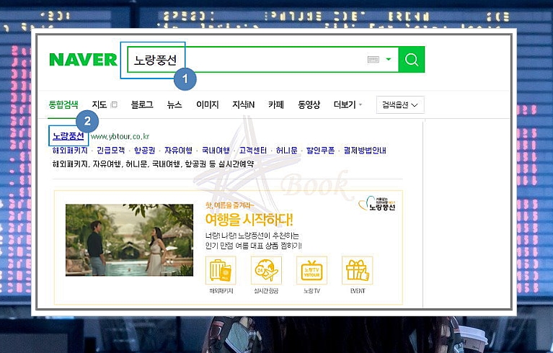Open the new-window icon next to 지도
Image resolution: width=553 pixels, height=353 pixels.
(114, 104)
